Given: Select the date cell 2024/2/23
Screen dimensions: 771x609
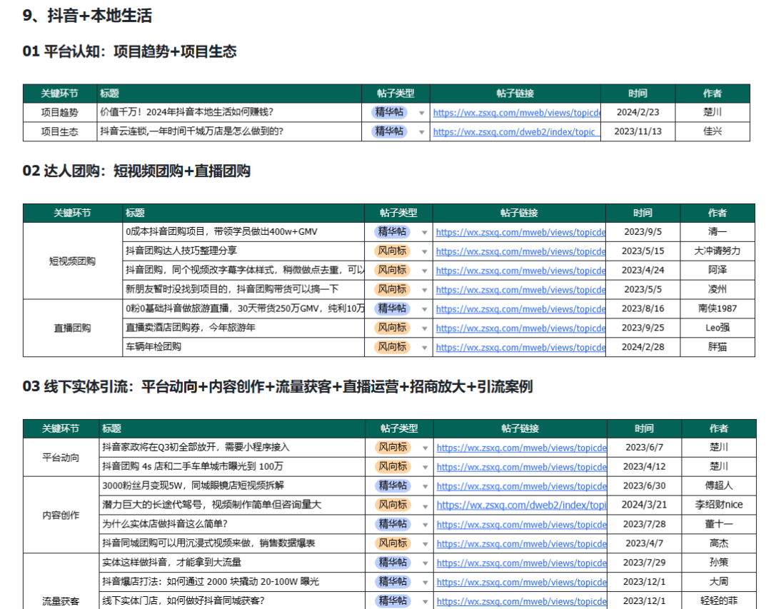Looking at the screenshot, I should 638,112.
